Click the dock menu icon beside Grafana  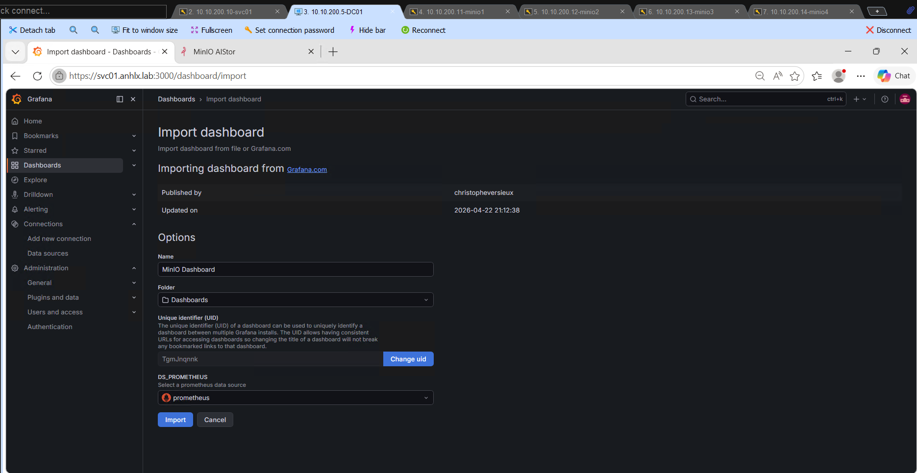point(120,99)
